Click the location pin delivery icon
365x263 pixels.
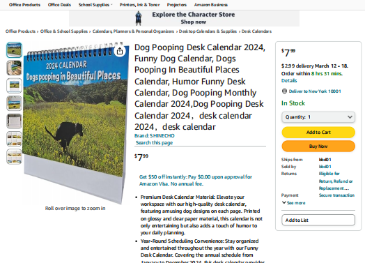point(284,91)
